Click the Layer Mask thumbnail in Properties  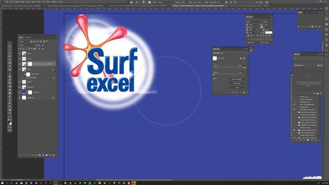pos(215,58)
